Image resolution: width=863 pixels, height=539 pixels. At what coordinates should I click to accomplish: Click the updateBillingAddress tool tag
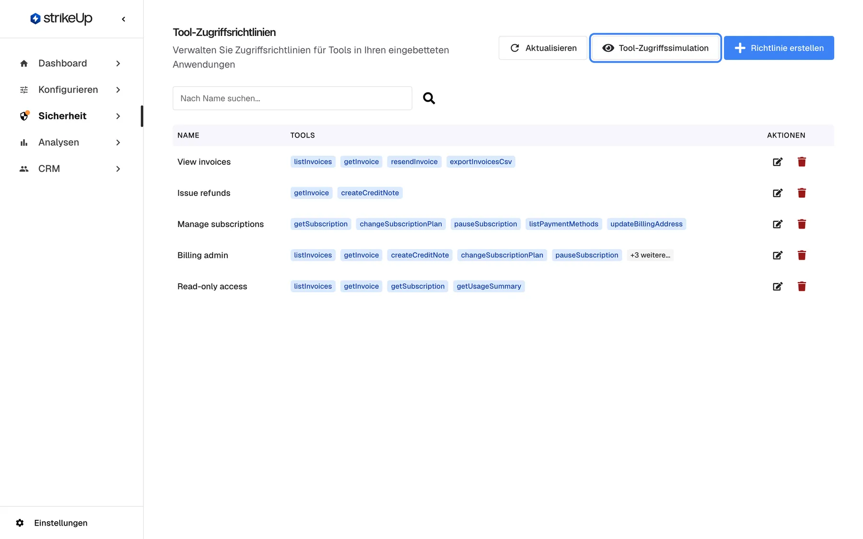[x=646, y=224]
